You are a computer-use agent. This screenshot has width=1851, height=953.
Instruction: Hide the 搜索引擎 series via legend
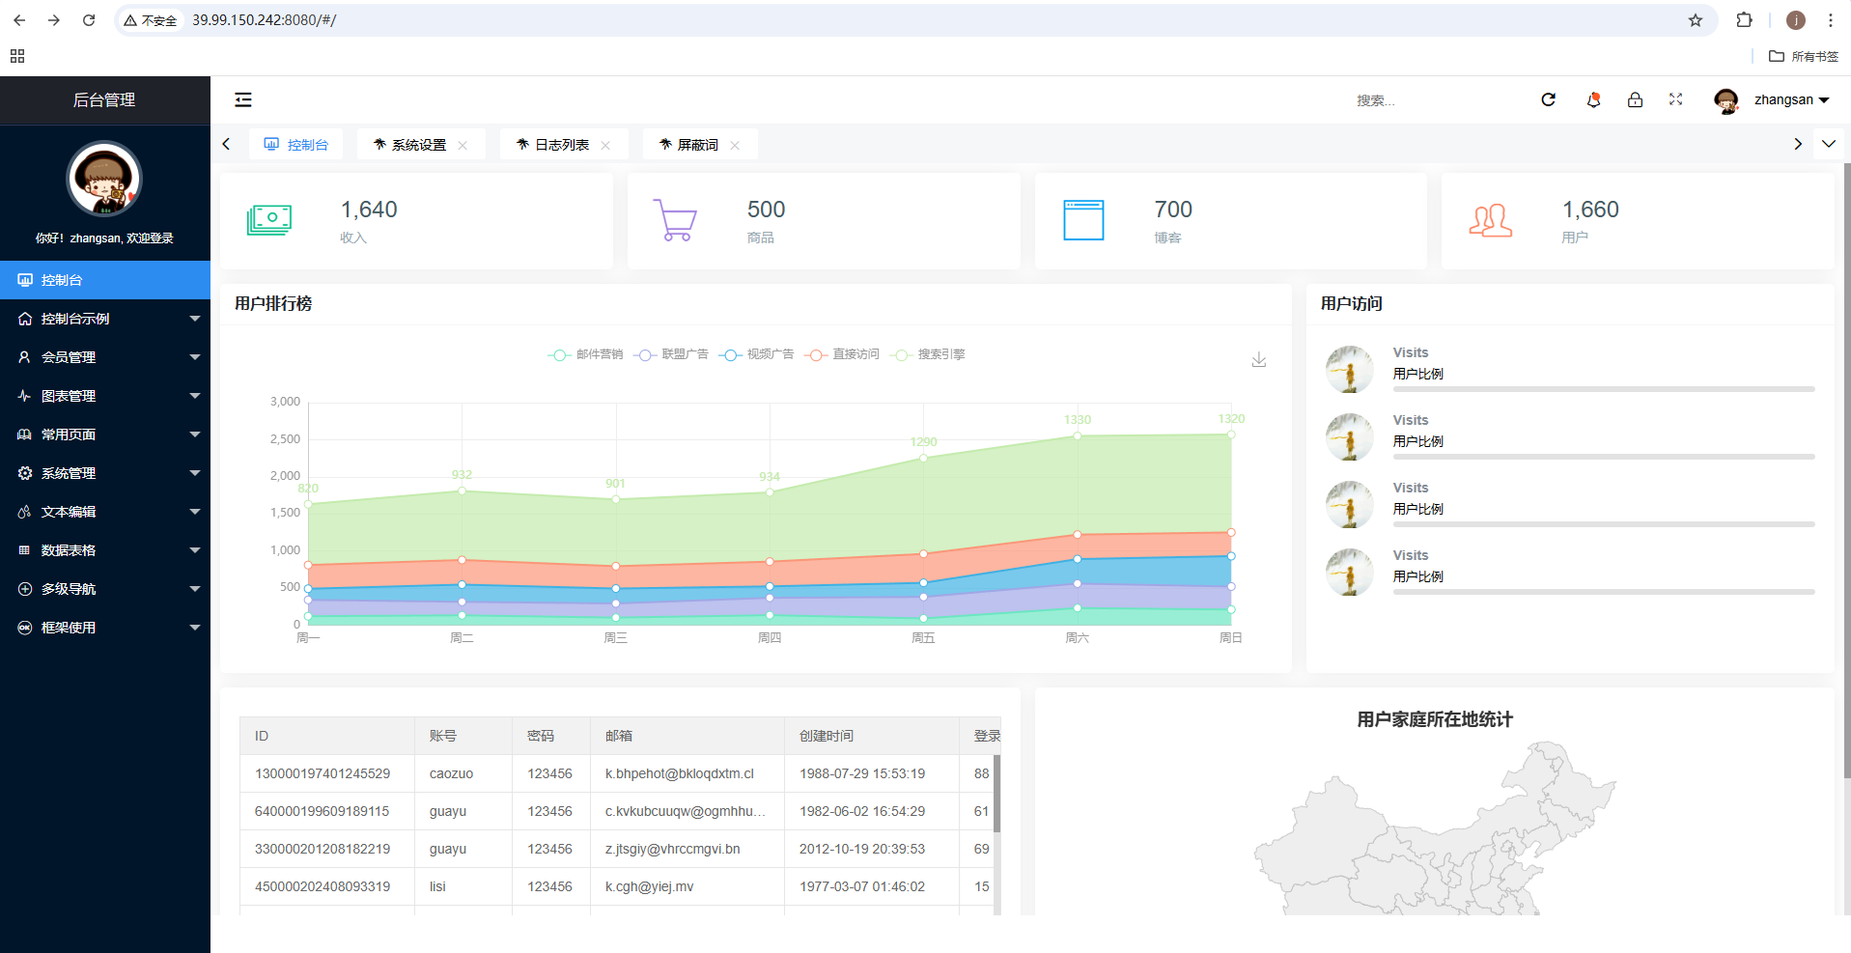(929, 354)
